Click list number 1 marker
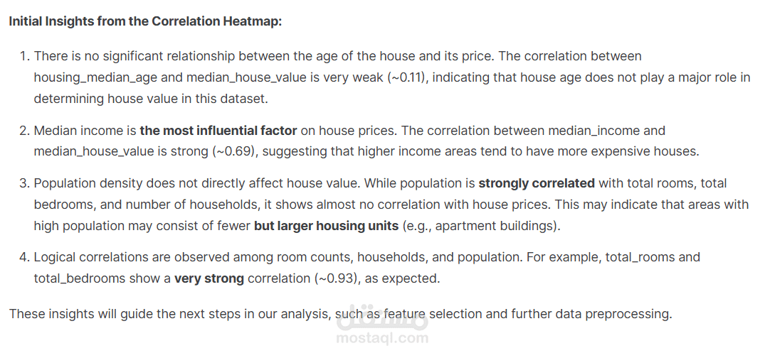765x353 pixels. click(x=23, y=55)
